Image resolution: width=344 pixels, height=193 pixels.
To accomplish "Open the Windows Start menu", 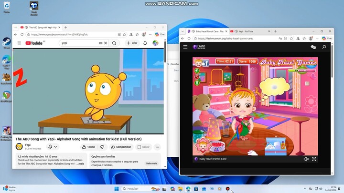I will click(116, 189).
